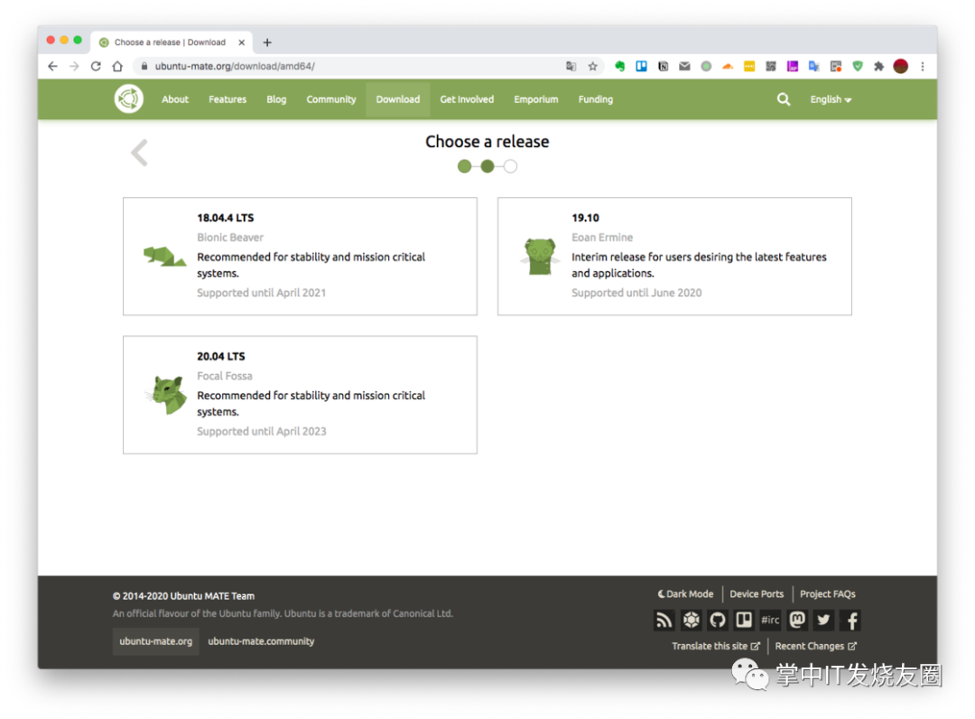Image resolution: width=975 pixels, height=719 pixels.
Task: Choose the 19.10 Eoan Ermine release card
Action: tap(674, 257)
